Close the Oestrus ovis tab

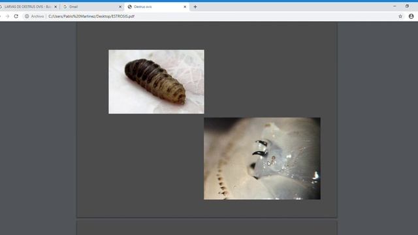pyautogui.click(x=185, y=7)
